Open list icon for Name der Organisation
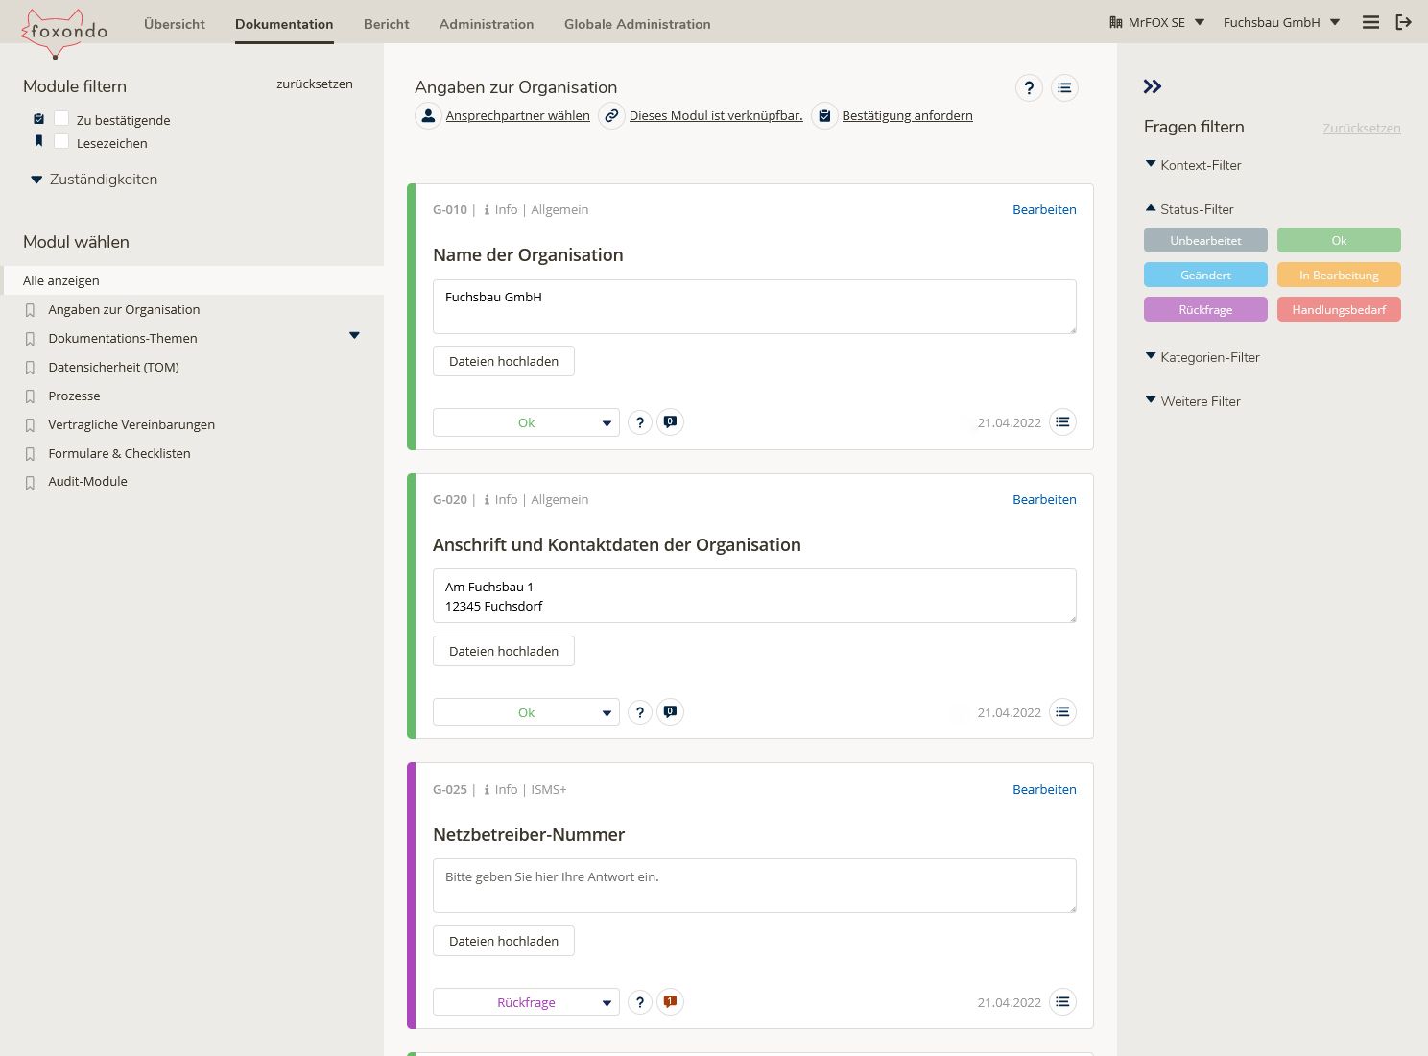Screen dimensions: 1428x1056 click(x=1062, y=422)
